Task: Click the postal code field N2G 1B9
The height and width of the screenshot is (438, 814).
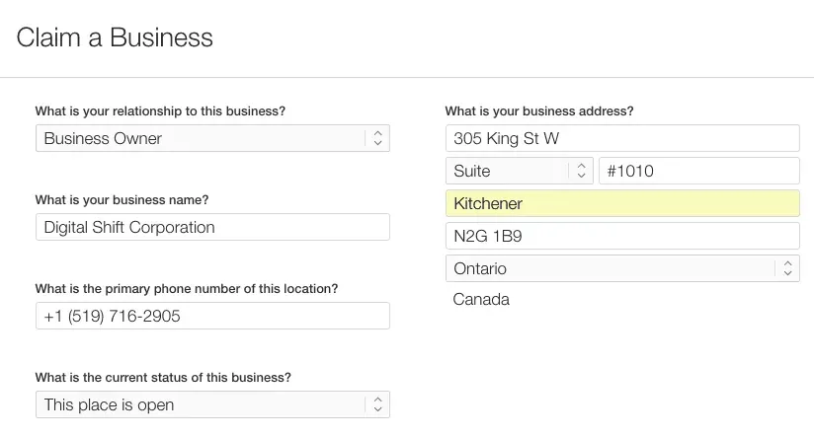Action: [622, 236]
